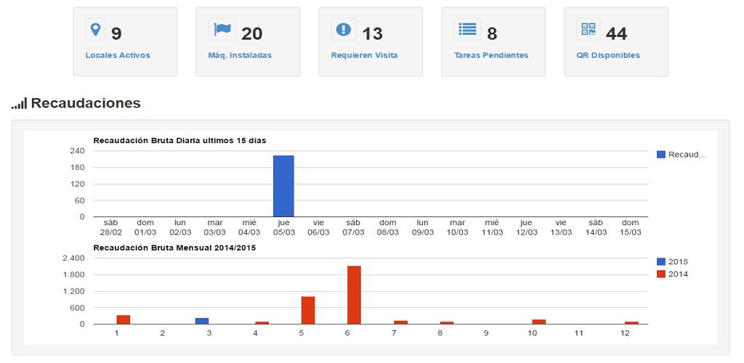
Task: Click the map pin icon for Locales Activos
Action: [95, 30]
